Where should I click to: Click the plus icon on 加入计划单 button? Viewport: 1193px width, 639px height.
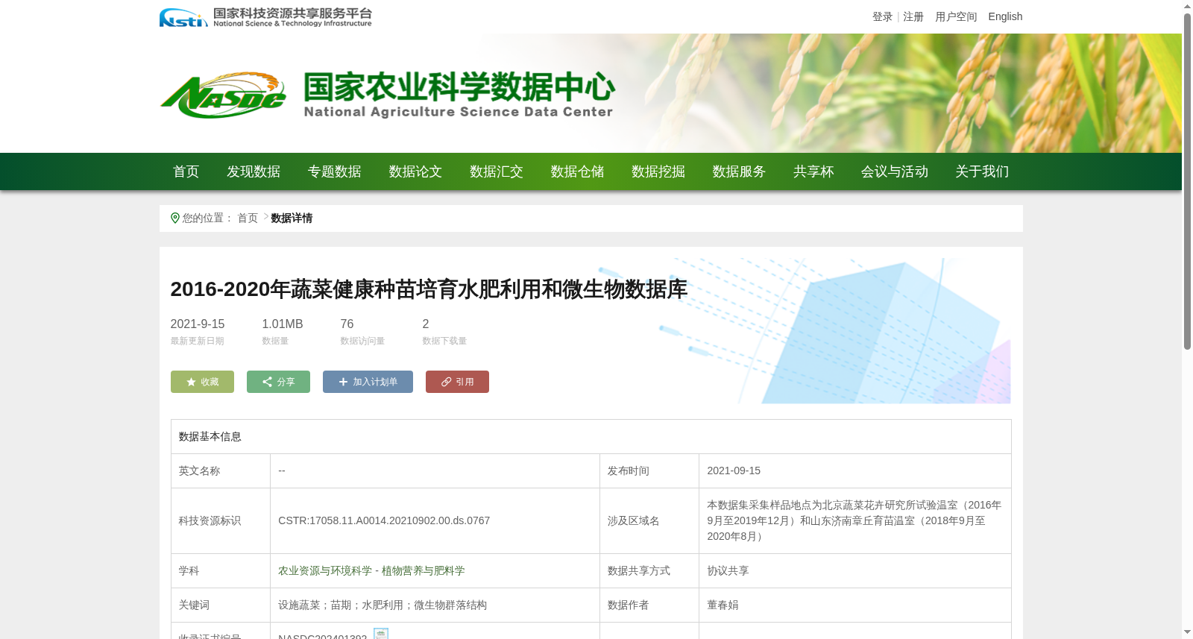[343, 382]
